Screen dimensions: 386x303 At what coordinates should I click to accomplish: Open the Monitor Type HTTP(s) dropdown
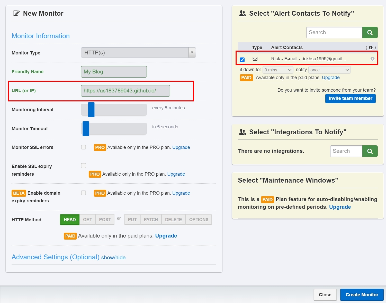(138, 53)
